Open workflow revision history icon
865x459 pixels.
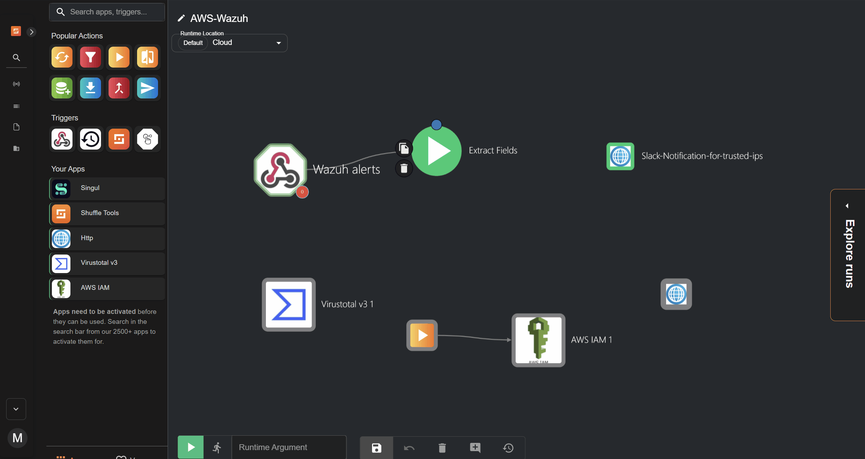[508, 448]
